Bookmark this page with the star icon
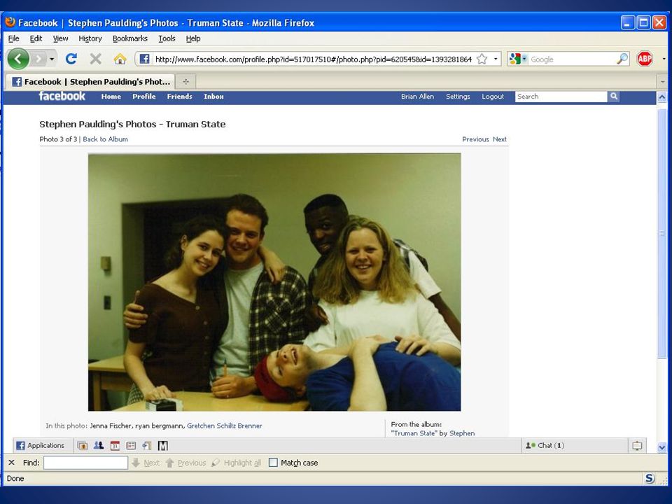This screenshot has height=504, width=672. (x=482, y=59)
